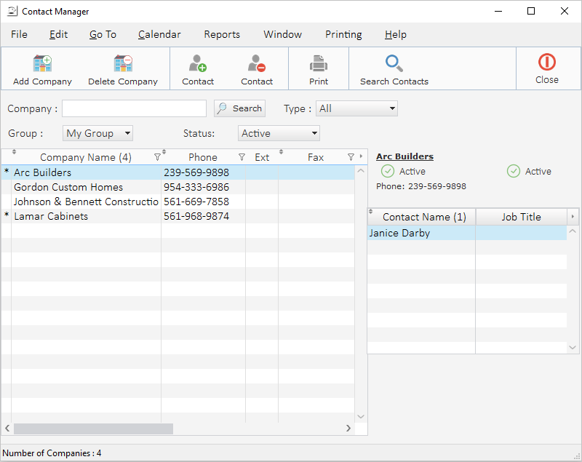The image size is (582, 462).
Task: Toggle the right Active status checkmark
Action: (x=514, y=171)
